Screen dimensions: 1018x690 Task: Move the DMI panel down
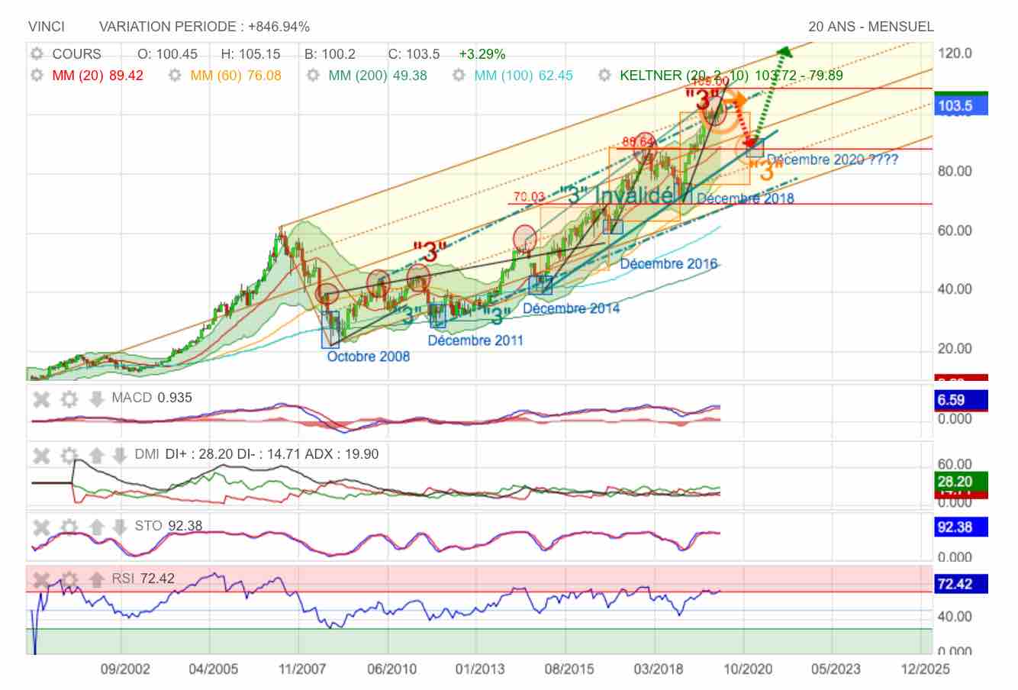(x=119, y=455)
